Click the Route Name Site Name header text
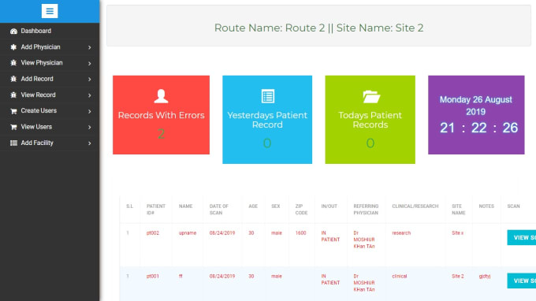Viewport: 536px width, 301px height. [x=318, y=28]
